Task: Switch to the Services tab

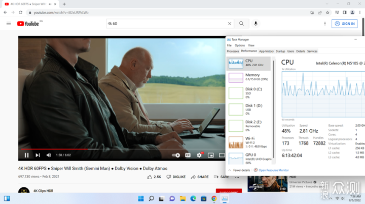Action: point(312,51)
